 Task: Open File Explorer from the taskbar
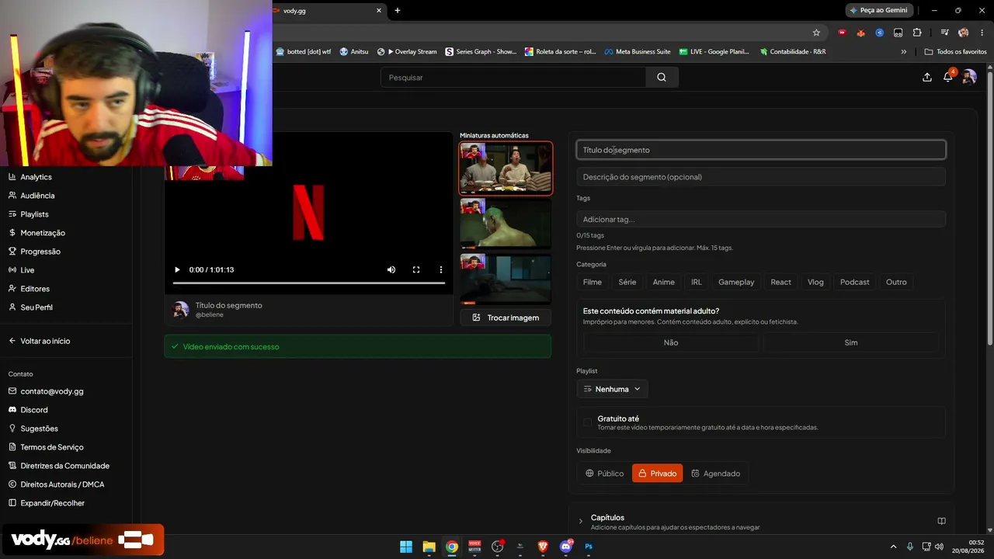click(429, 547)
